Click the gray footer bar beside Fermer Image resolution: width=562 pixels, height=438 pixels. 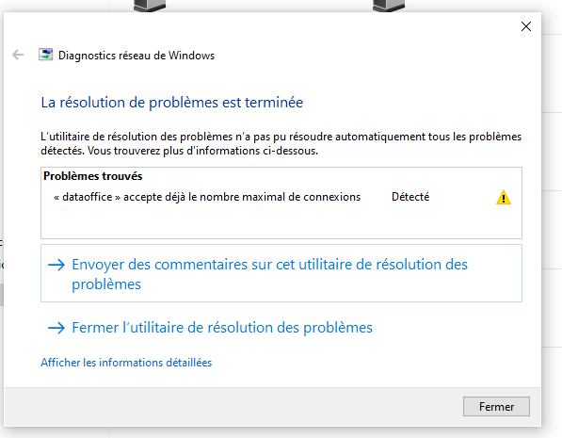(233, 407)
